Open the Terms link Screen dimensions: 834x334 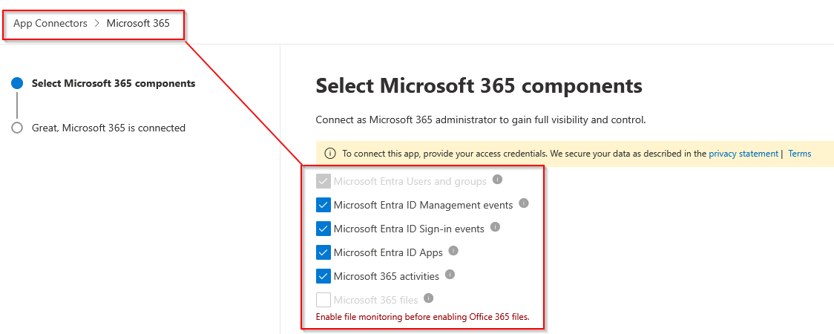point(799,154)
